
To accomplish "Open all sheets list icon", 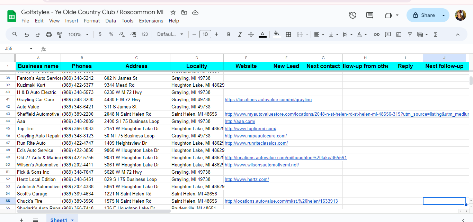I will pos(35,220).
